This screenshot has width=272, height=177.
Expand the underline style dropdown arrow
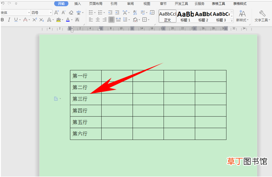[x=20, y=20]
